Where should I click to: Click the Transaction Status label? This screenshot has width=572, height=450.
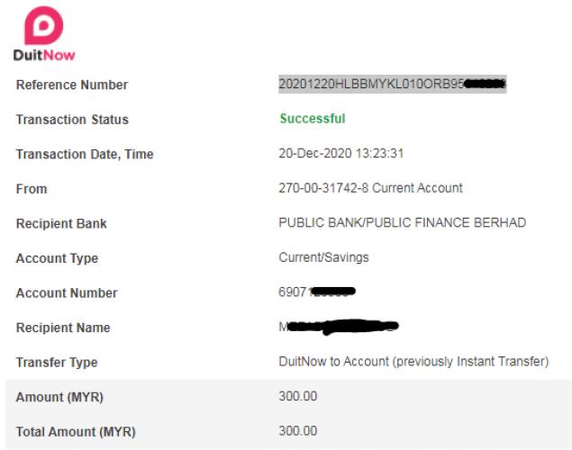pyautogui.click(x=72, y=120)
